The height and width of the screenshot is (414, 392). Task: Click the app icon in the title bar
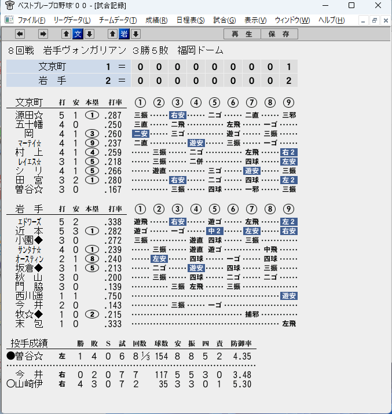point(10,5)
